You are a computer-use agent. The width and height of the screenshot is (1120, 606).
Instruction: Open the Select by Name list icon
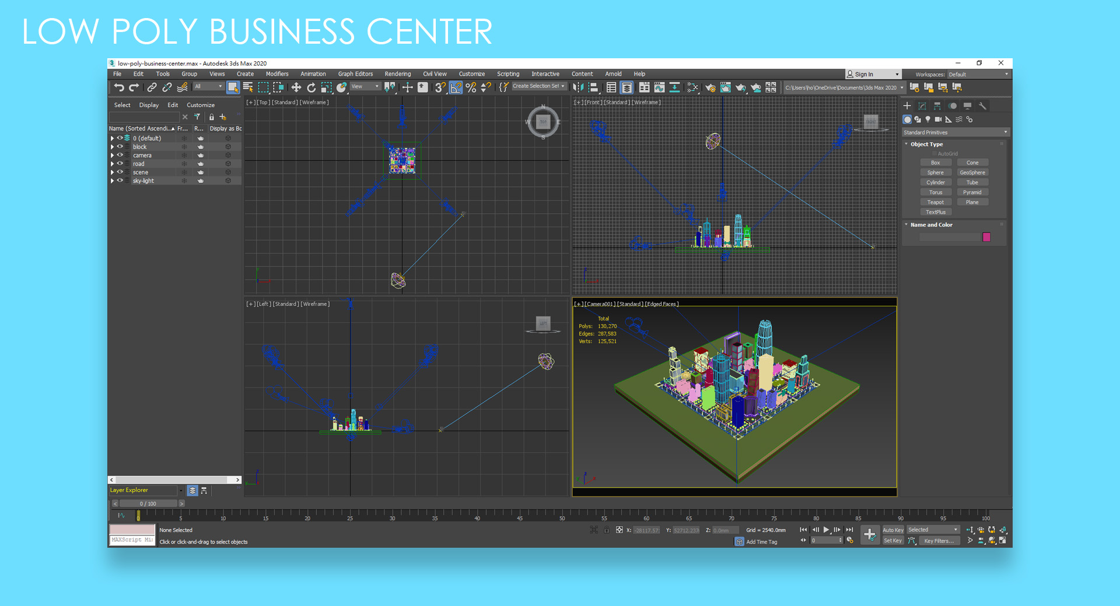248,87
